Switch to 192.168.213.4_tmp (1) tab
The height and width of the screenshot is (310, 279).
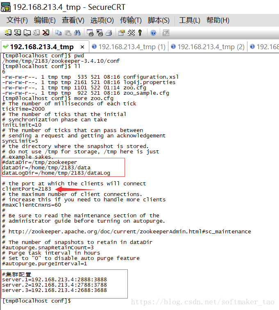pyautogui.click(x=129, y=47)
